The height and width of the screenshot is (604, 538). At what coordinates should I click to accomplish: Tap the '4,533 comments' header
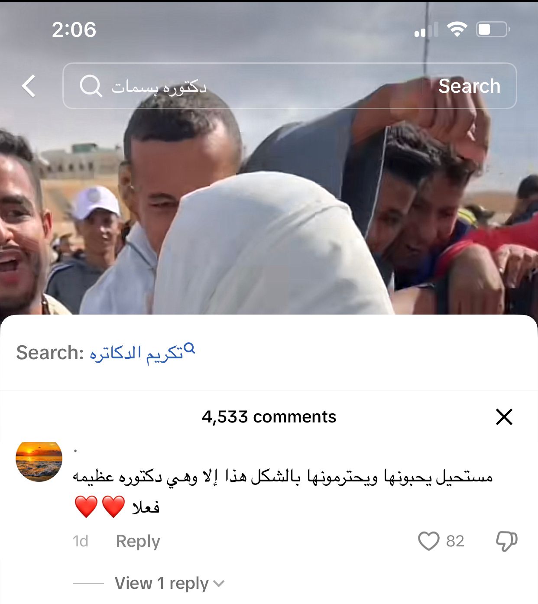coord(269,417)
